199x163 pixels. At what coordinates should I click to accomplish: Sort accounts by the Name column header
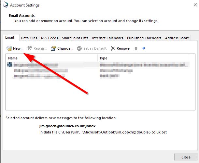(51, 58)
